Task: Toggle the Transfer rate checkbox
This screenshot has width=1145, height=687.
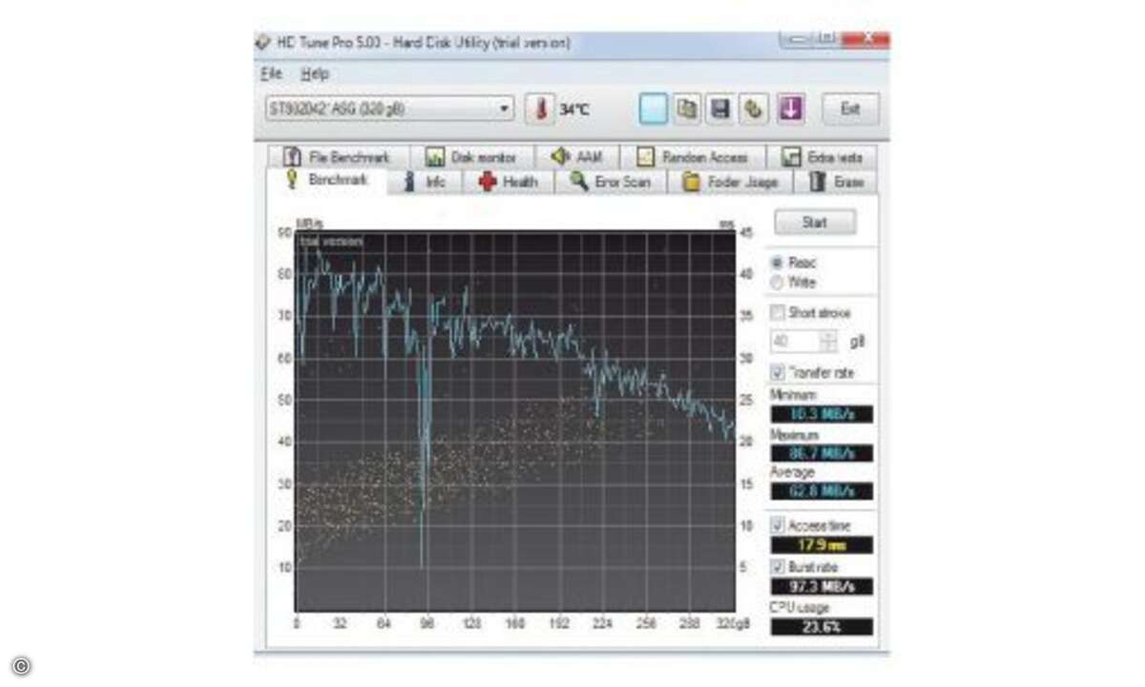Action: [777, 372]
